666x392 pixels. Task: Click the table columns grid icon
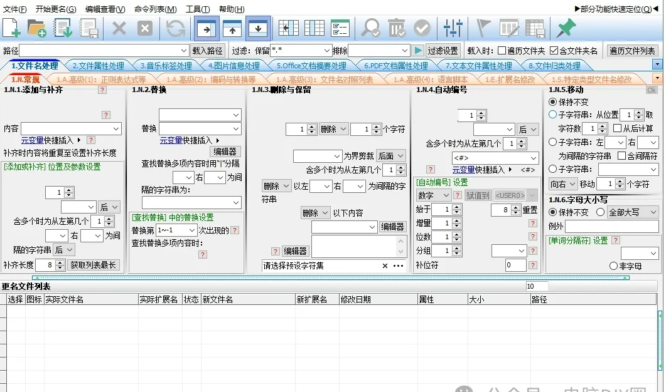[314, 28]
